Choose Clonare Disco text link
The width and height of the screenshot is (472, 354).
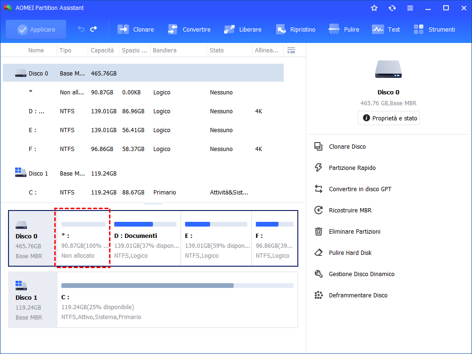tap(347, 147)
